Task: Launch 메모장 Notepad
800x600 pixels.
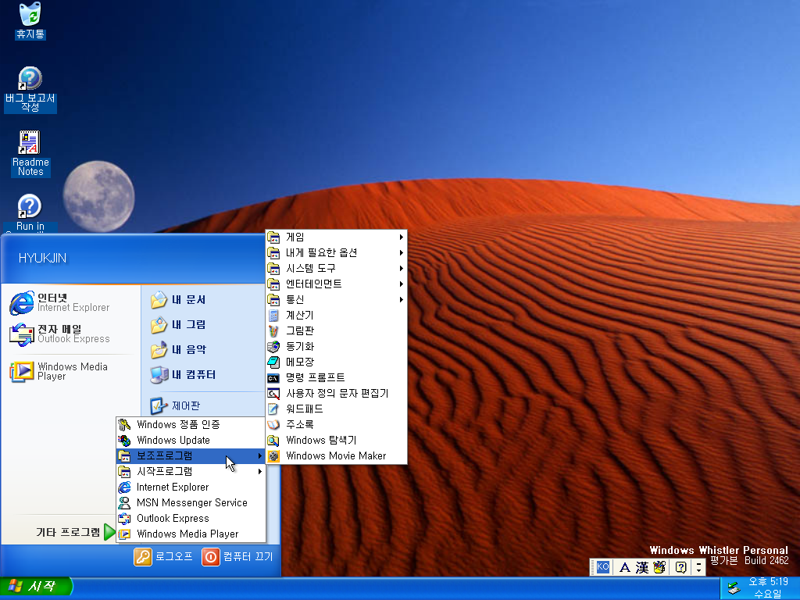Action: pos(336,362)
